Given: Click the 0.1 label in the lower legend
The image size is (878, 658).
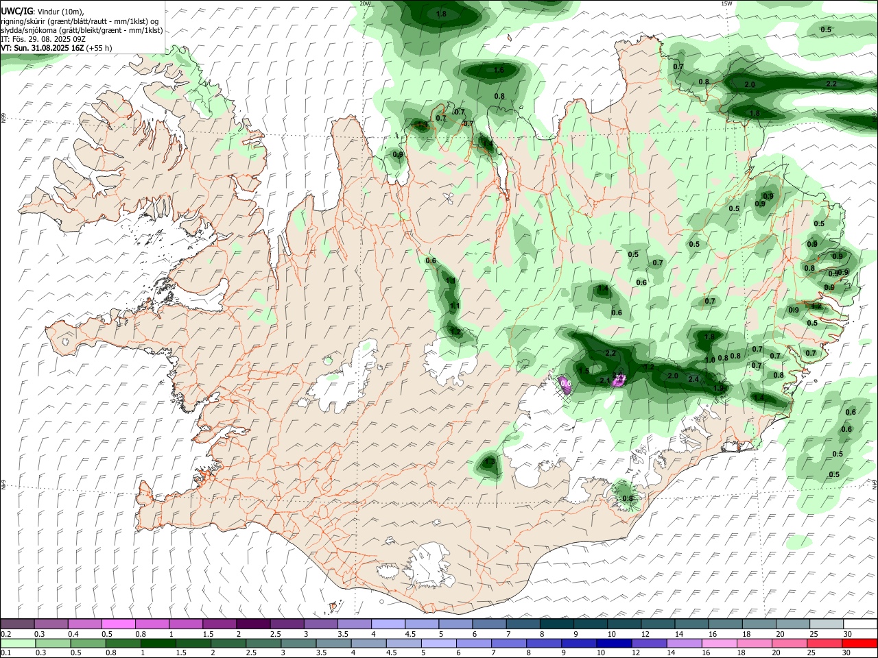Looking at the screenshot, I should pyautogui.click(x=5, y=653).
